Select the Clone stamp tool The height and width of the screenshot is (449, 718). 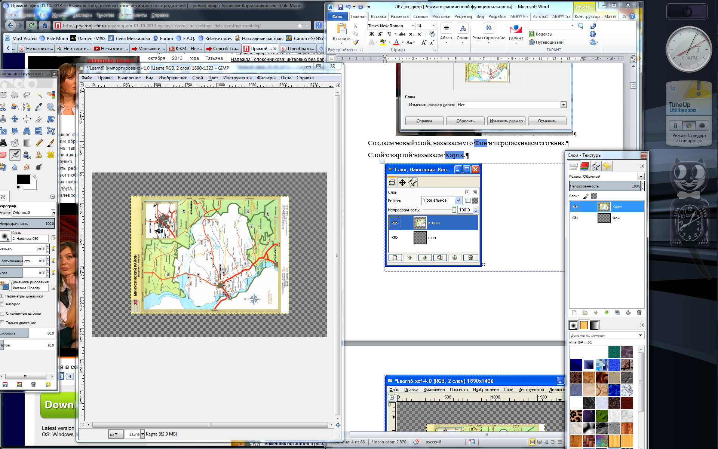[39, 155]
